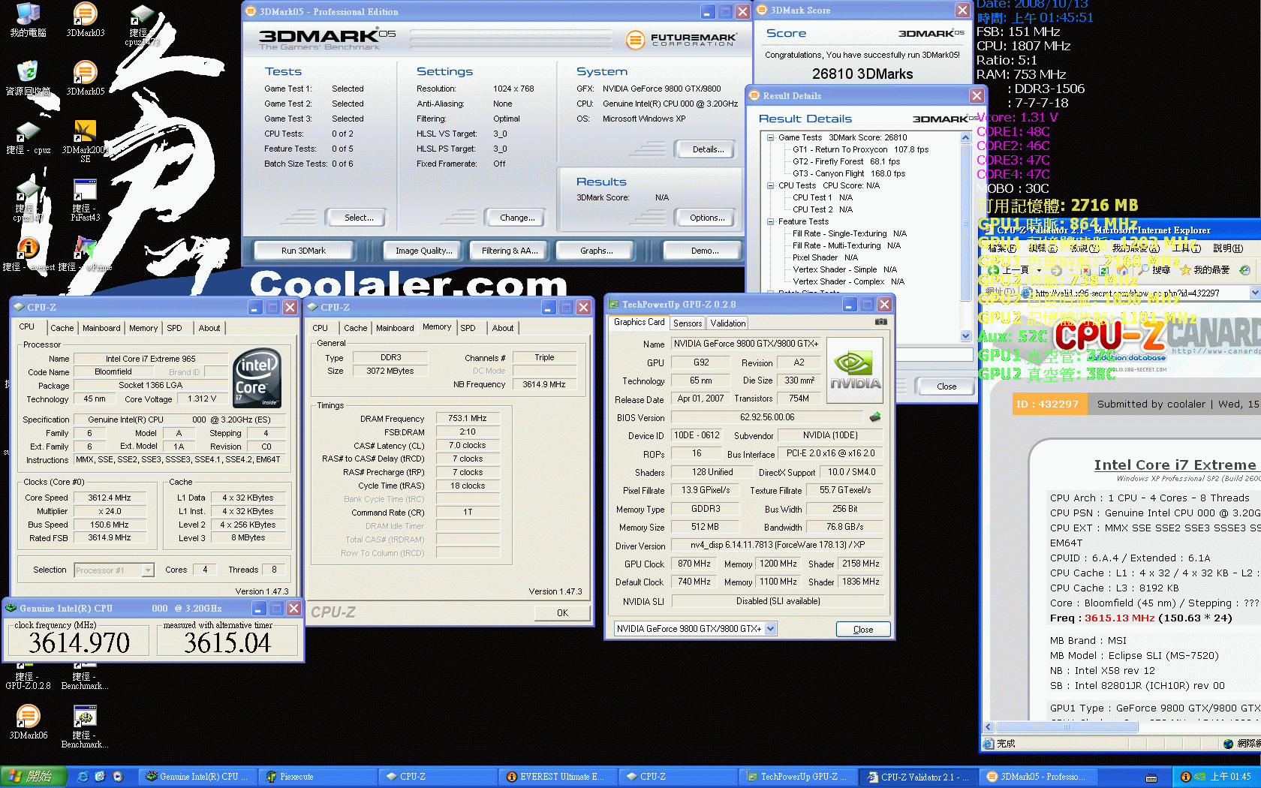The width and height of the screenshot is (1261, 788).
Task: Click OK button in CPU-Z Memory window
Action: point(562,613)
